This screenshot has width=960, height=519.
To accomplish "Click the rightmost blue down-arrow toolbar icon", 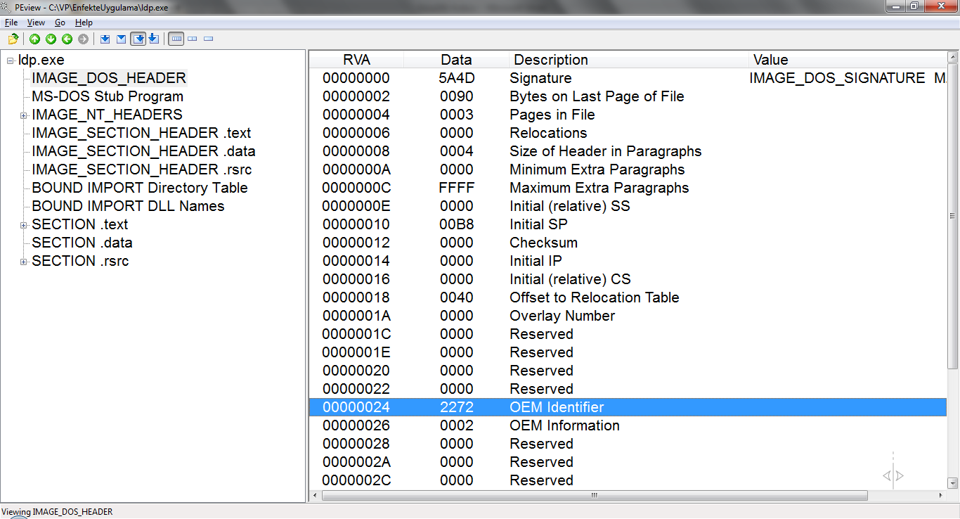I will (154, 39).
